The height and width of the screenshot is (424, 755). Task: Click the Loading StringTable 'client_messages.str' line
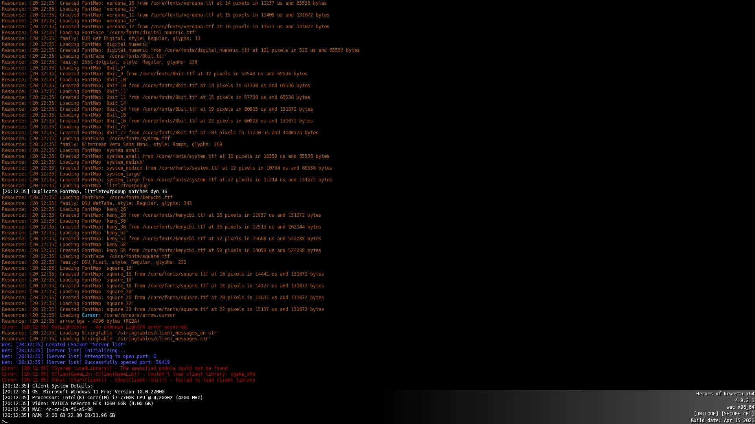[106, 339]
